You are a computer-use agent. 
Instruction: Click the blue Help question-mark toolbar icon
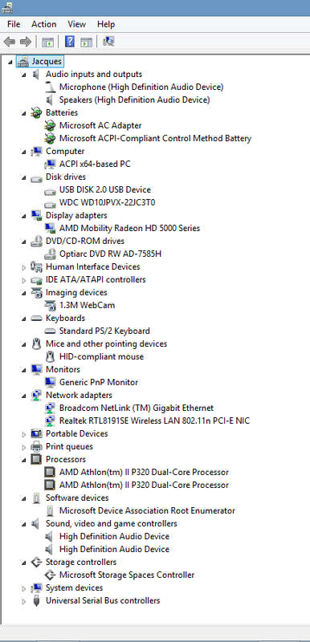click(x=70, y=42)
